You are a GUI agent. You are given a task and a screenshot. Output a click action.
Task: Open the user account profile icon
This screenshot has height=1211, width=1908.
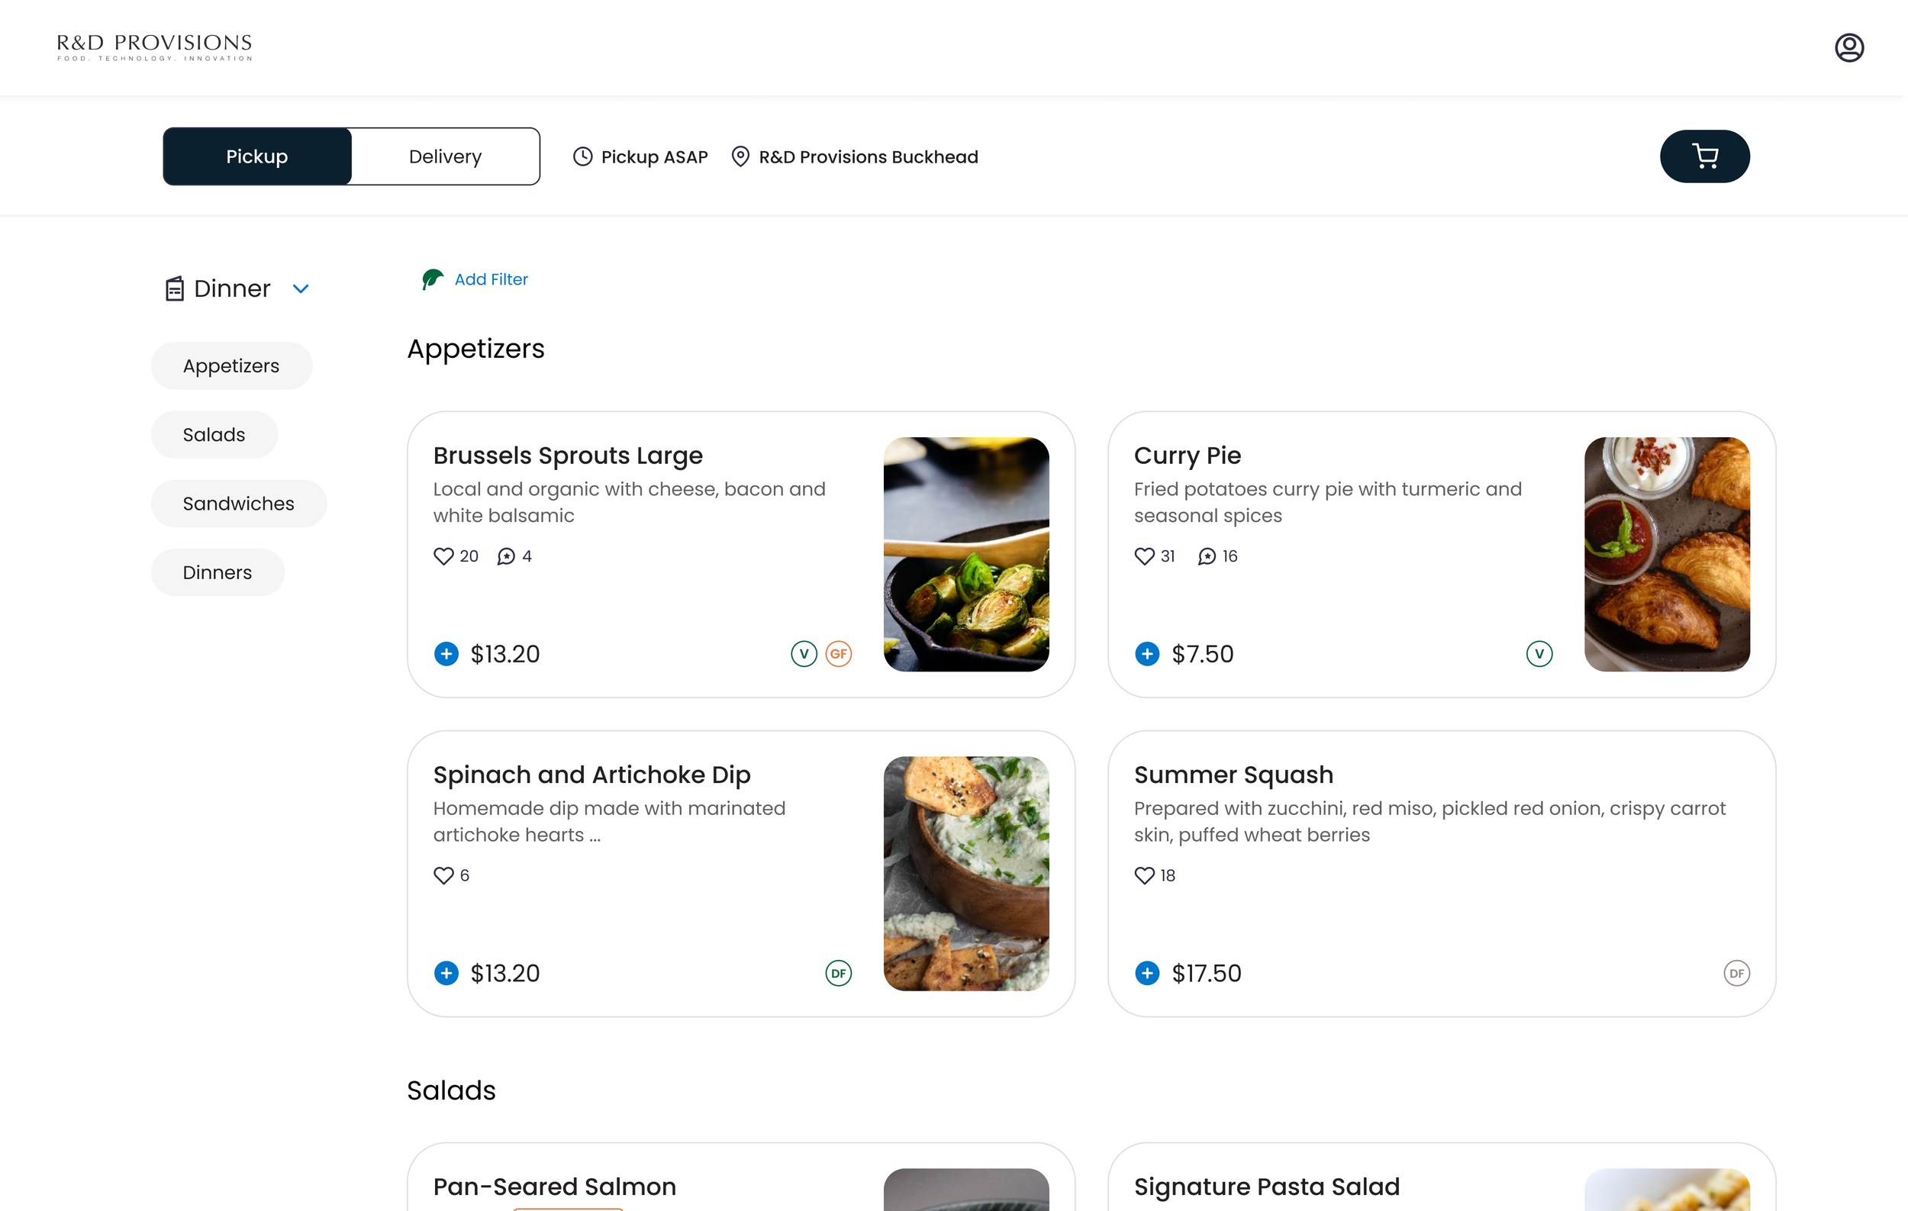pos(1848,47)
